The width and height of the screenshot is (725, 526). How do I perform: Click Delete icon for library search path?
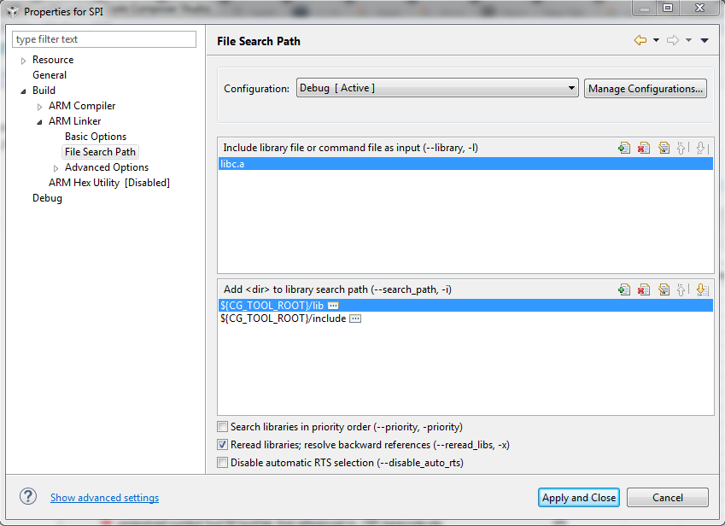(x=644, y=289)
